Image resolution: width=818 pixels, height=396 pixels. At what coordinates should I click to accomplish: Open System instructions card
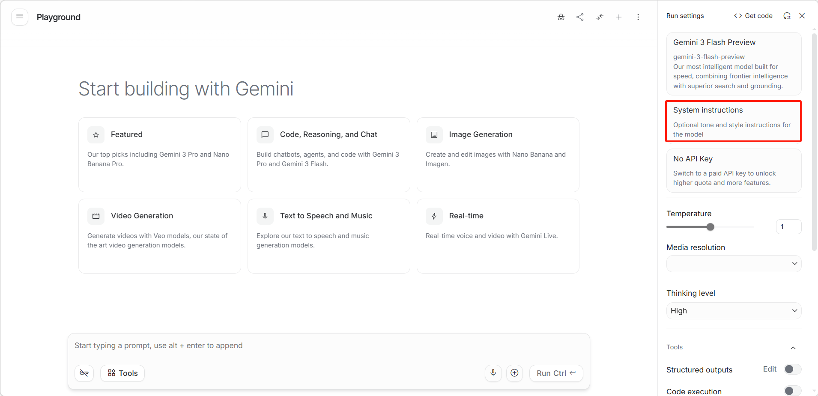[734, 122]
